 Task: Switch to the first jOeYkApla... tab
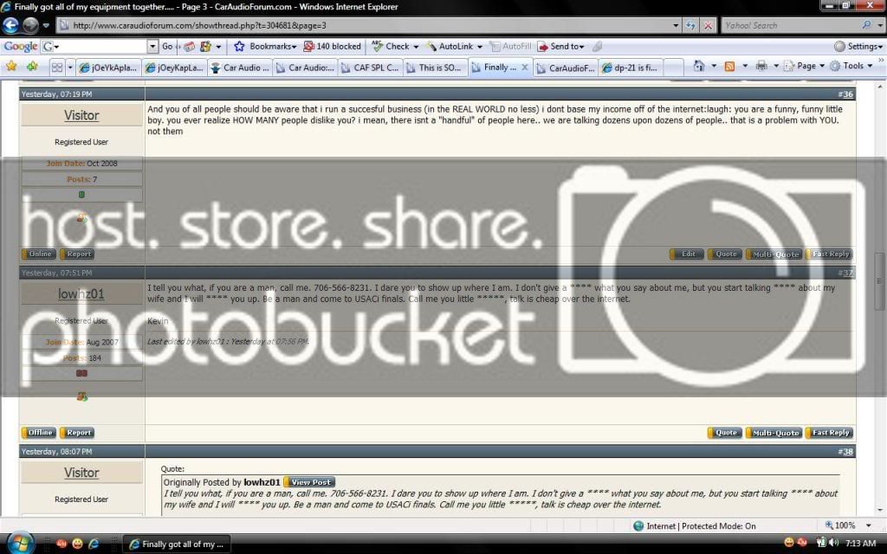[x=108, y=68]
